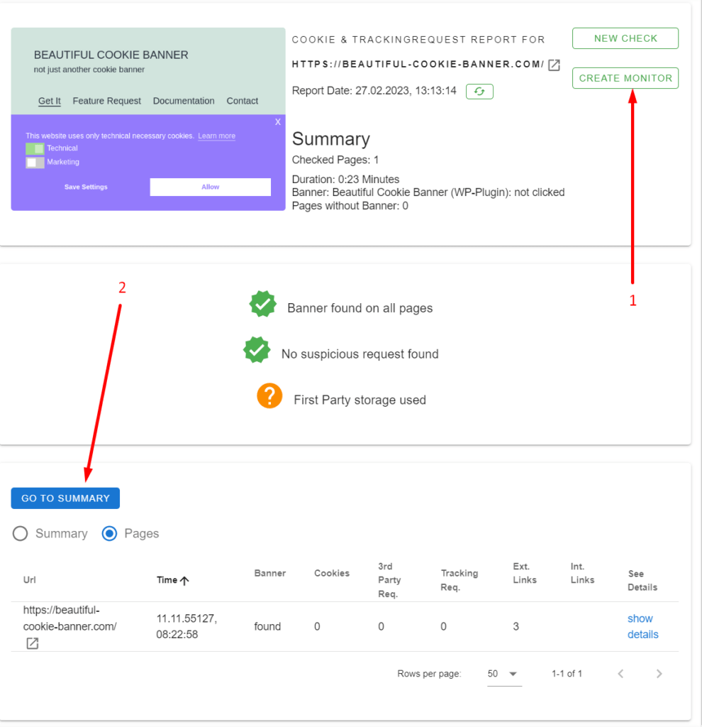The image size is (702, 727).
Task: Open the Rows per page dropdown
Action: click(504, 674)
